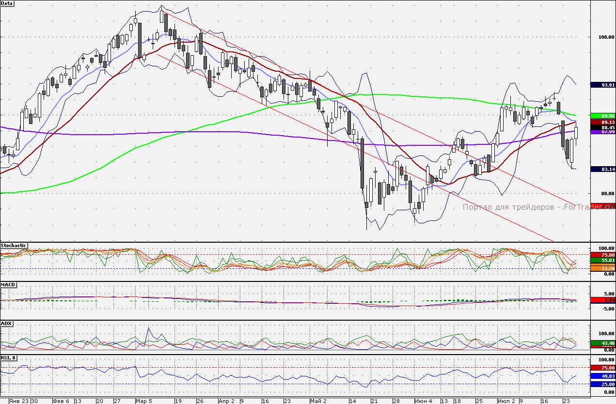616x404 pixels.
Task: Click the Data panel label
Action: point(7,3)
